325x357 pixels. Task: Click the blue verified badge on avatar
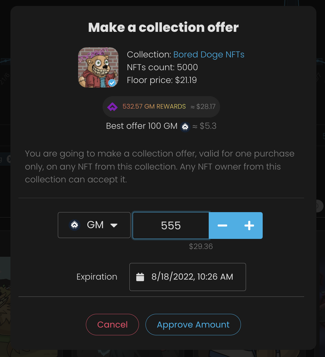tap(112, 83)
